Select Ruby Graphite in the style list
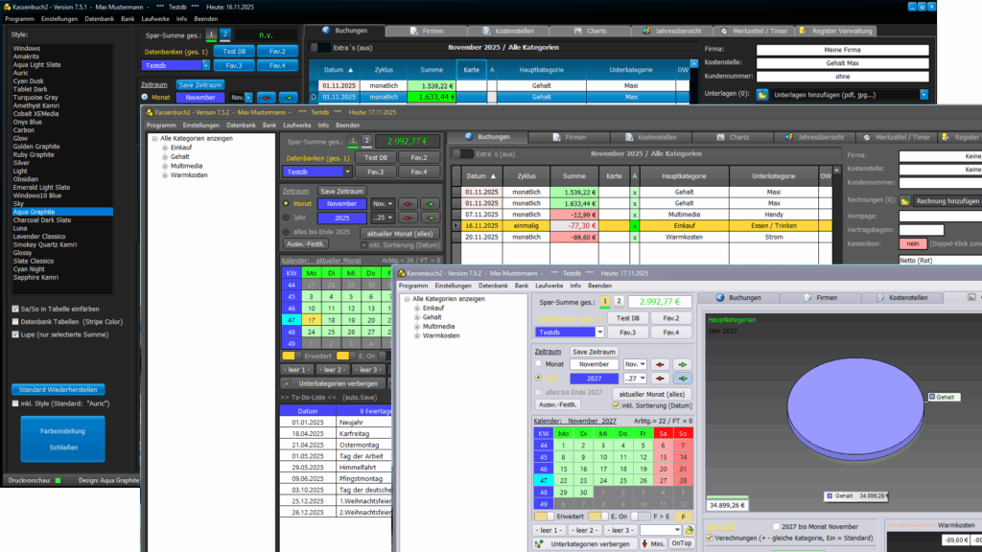 34,154
